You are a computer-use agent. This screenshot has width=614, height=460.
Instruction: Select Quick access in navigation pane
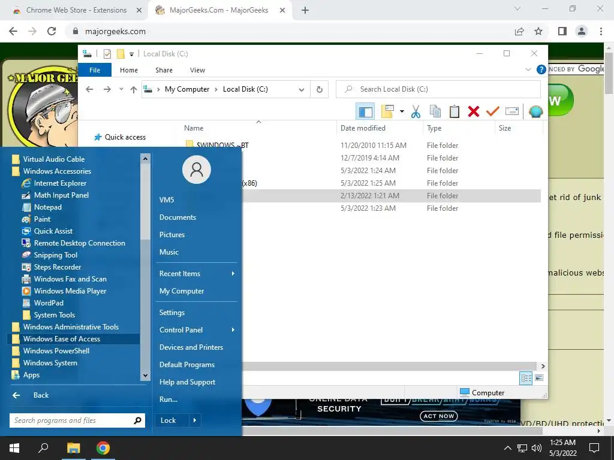click(120, 137)
